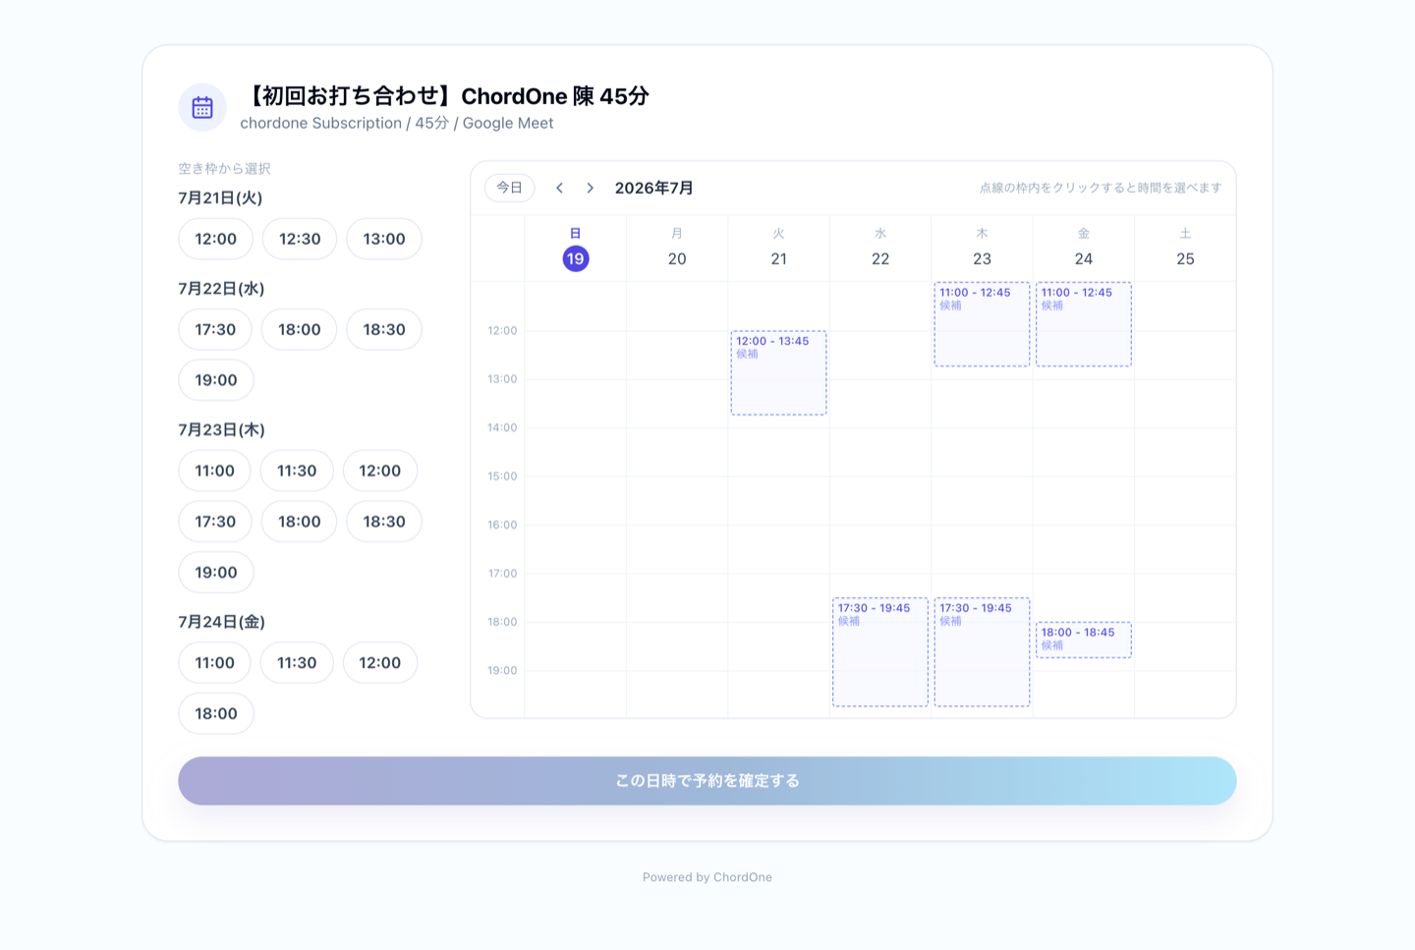This screenshot has width=1415, height=950.
Task: Click Wednesday 17:30 - 19:45 candidate block
Action: coord(880,652)
